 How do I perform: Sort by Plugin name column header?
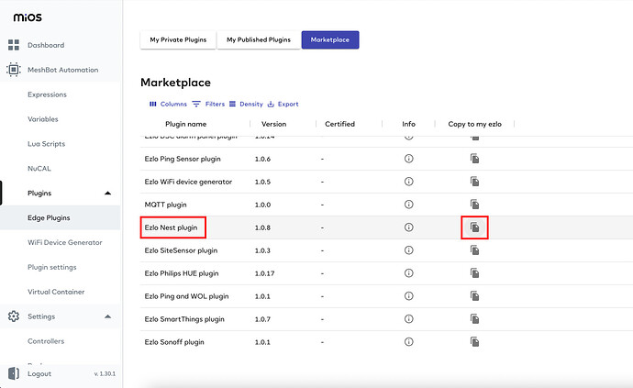point(185,124)
